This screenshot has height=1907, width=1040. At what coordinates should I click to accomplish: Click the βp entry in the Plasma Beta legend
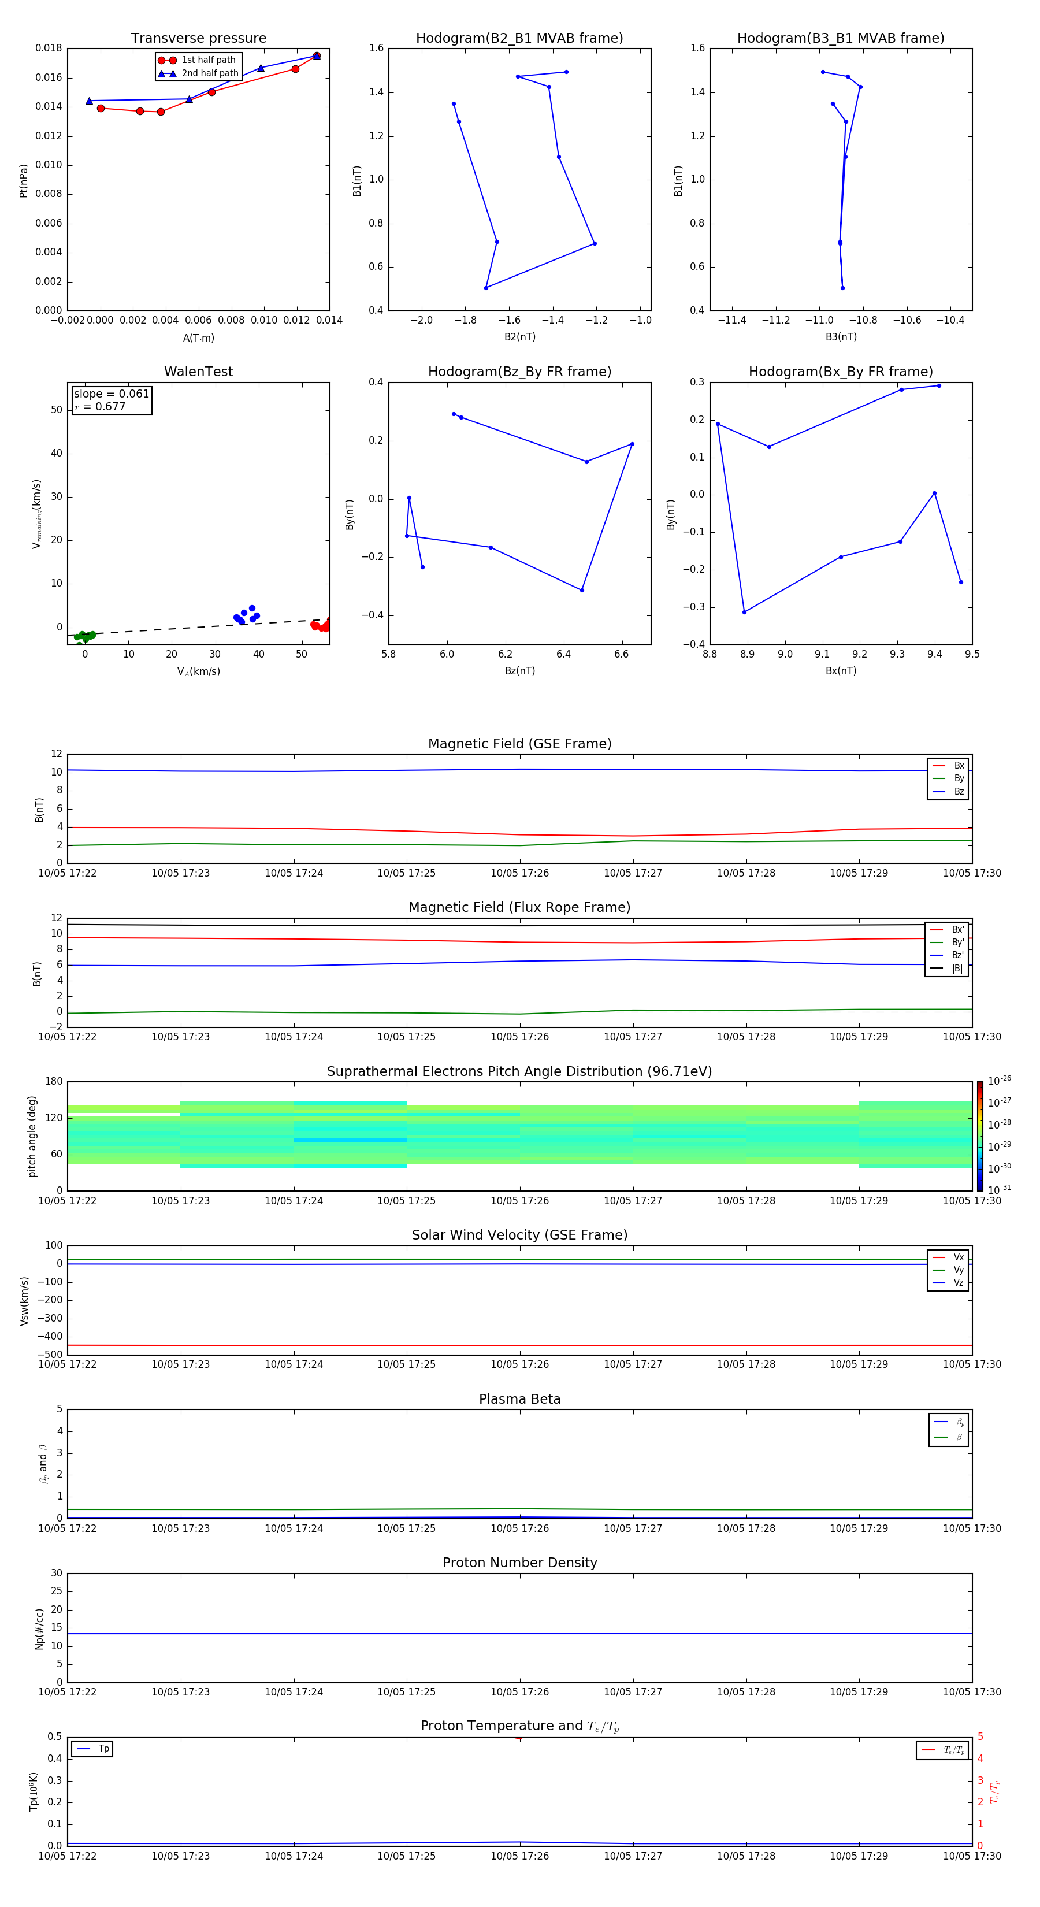tap(950, 1422)
